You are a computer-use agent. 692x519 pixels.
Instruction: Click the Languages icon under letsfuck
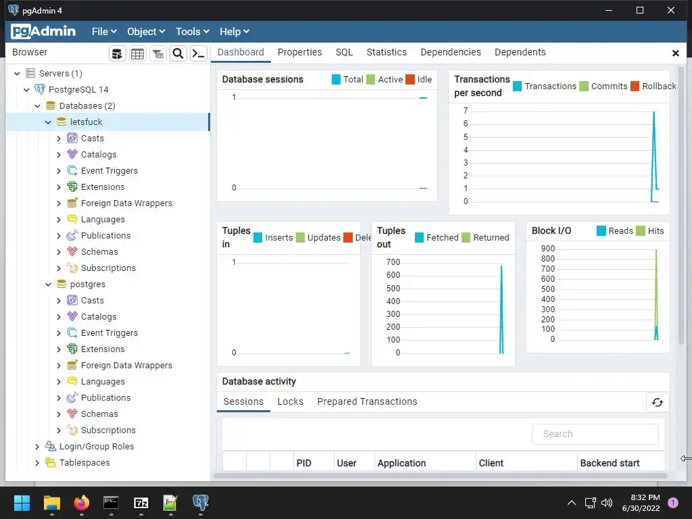coord(72,220)
